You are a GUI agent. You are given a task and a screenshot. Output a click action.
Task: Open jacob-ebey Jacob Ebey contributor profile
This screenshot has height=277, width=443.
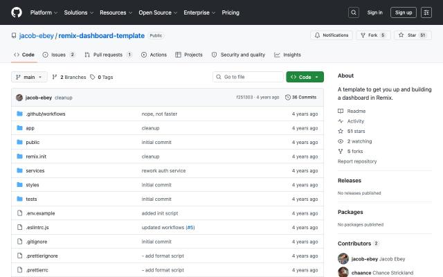378,259
